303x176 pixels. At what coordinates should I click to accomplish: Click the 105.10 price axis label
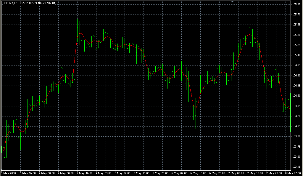click(296, 55)
